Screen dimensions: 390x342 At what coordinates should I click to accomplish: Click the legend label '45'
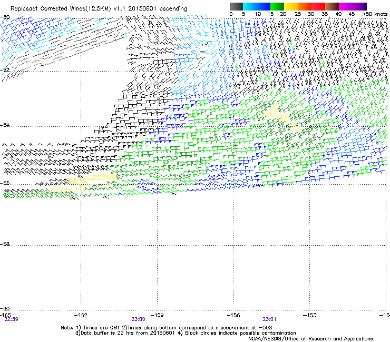click(x=352, y=14)
